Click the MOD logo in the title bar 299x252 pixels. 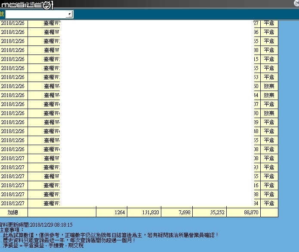(x=27, y=5)
